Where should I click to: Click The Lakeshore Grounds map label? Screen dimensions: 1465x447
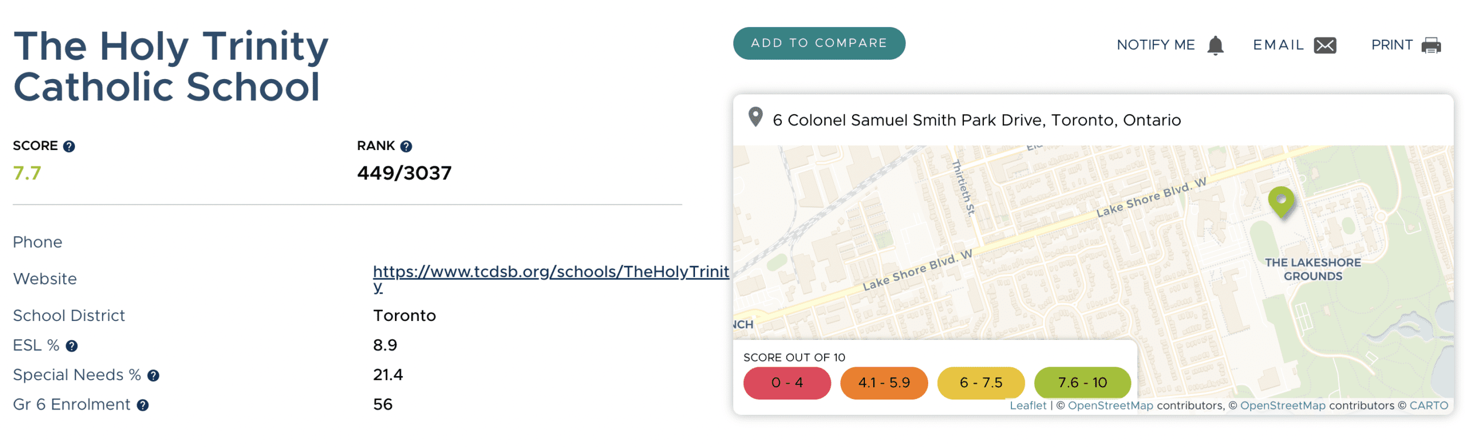pos(1313,269)
